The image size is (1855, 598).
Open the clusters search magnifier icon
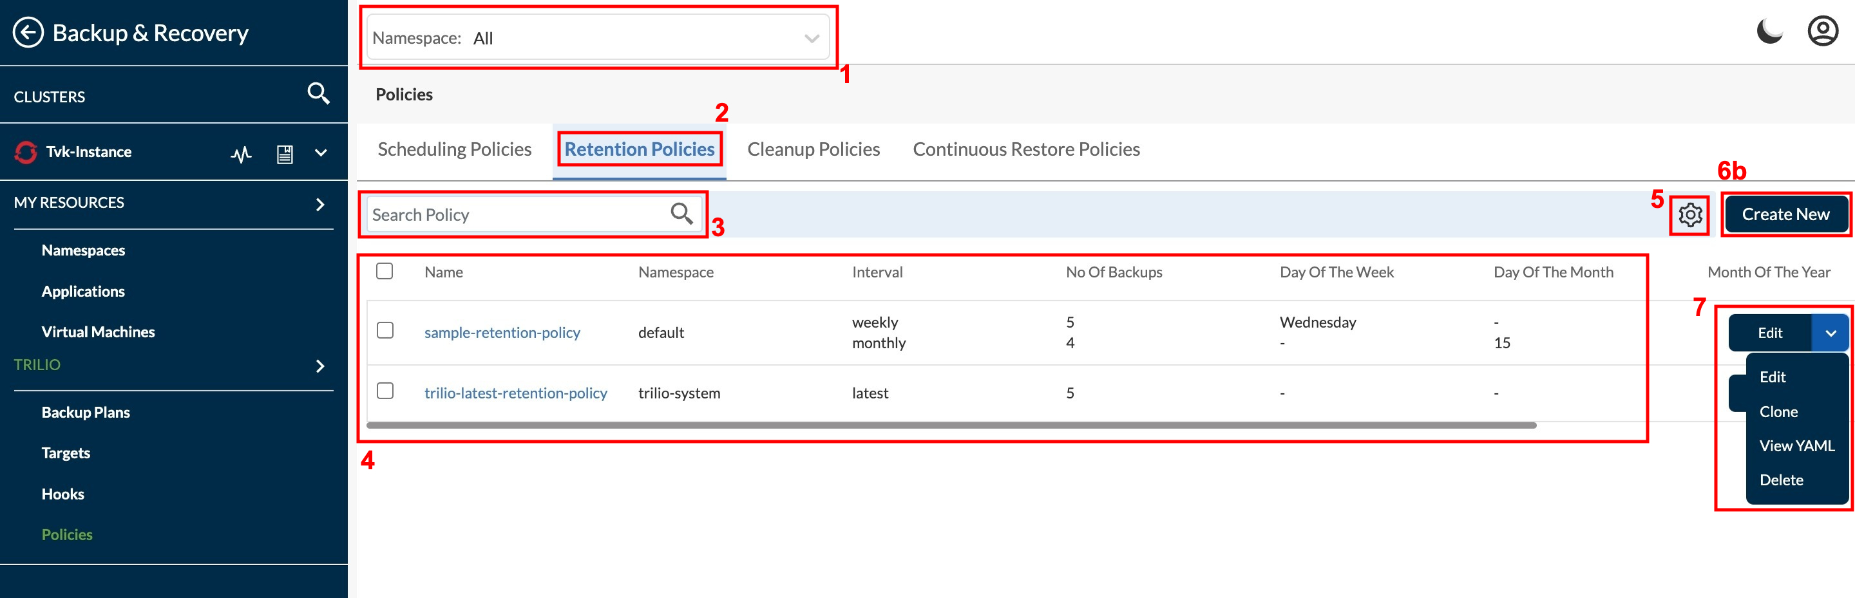coord(318,93)
